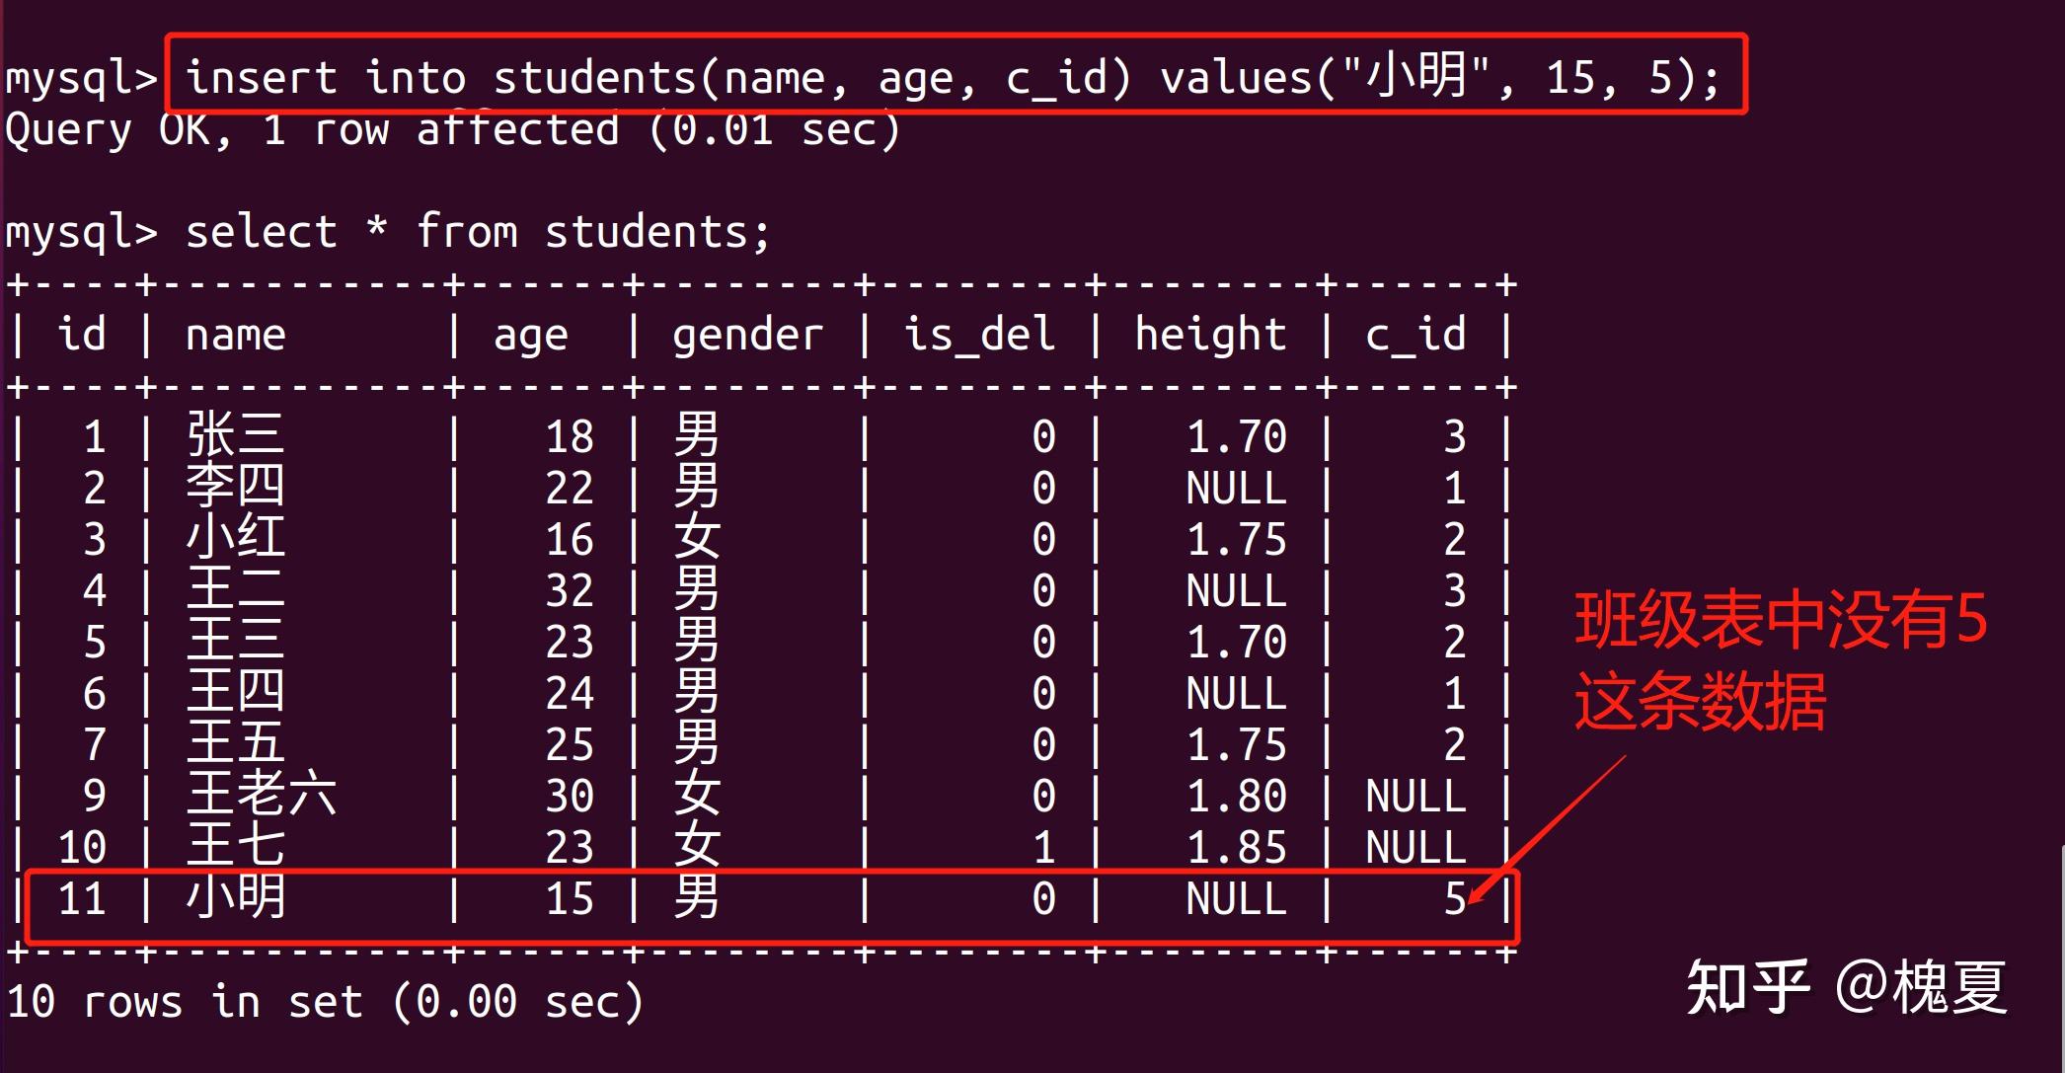Click age value 15 in the table's 小明 row
Image resolution: width=2065 pixels, height=1073 pixels.
click(x=570, y=898)
